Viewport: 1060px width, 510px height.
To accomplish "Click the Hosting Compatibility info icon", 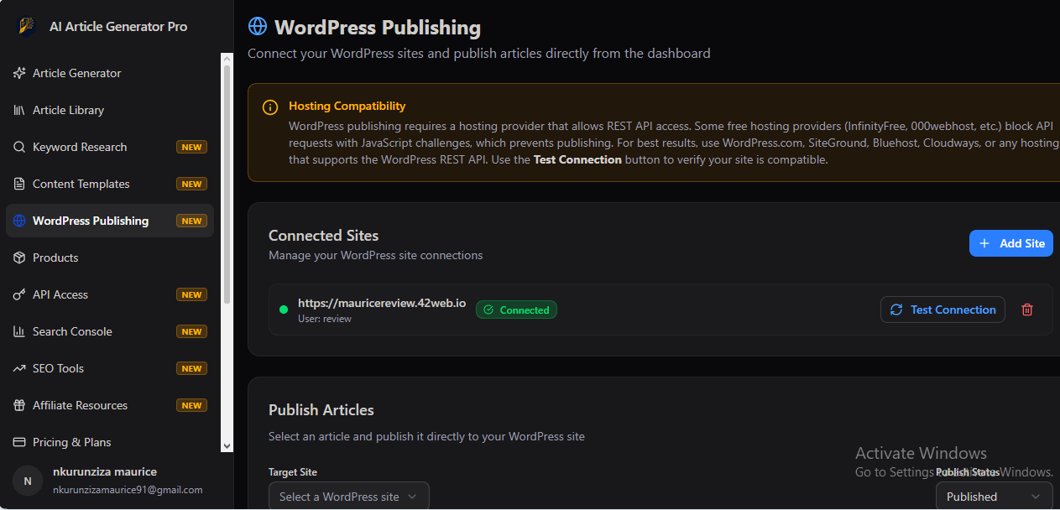I will (x=270, y=107).
